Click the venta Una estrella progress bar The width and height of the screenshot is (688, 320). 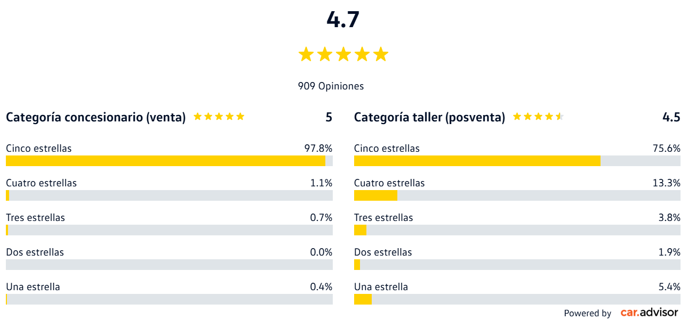pos(169,299)
